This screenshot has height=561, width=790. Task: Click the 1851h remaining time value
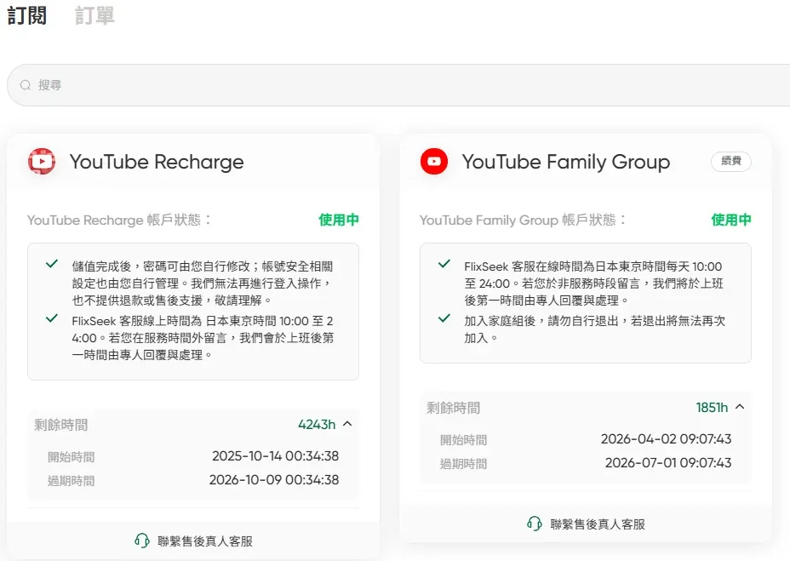(x=712, y=407)
